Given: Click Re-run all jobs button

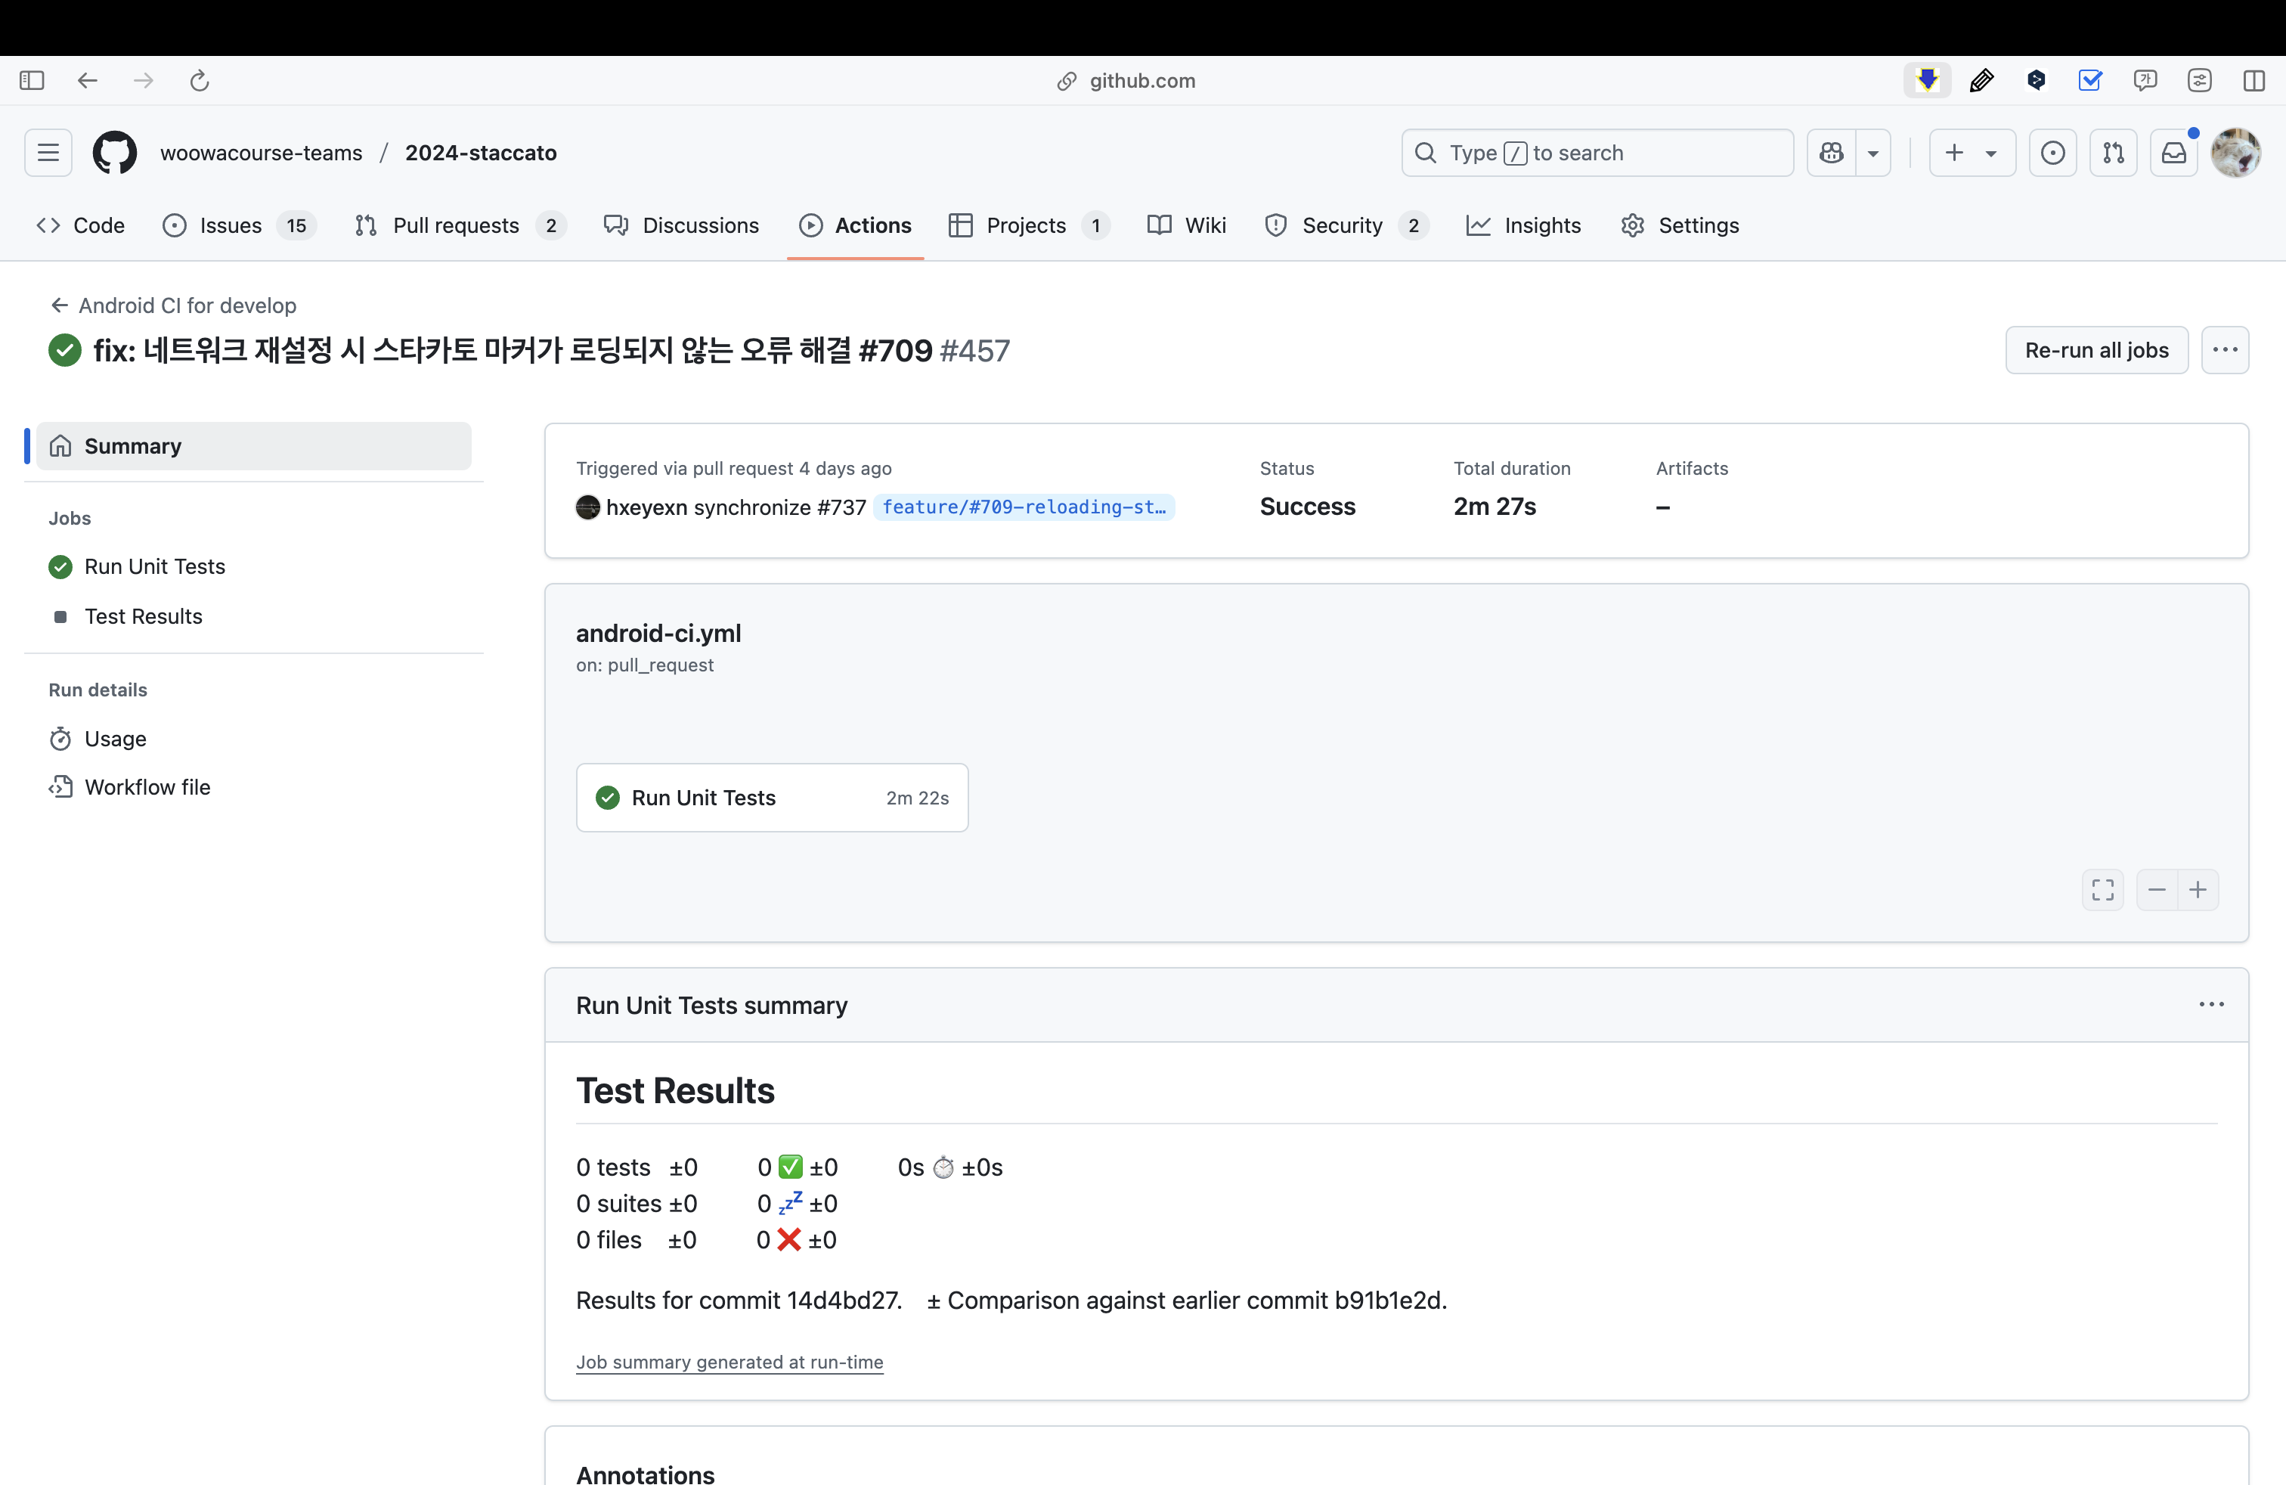Looking at the screenshot, I should tap(2095, 349).
